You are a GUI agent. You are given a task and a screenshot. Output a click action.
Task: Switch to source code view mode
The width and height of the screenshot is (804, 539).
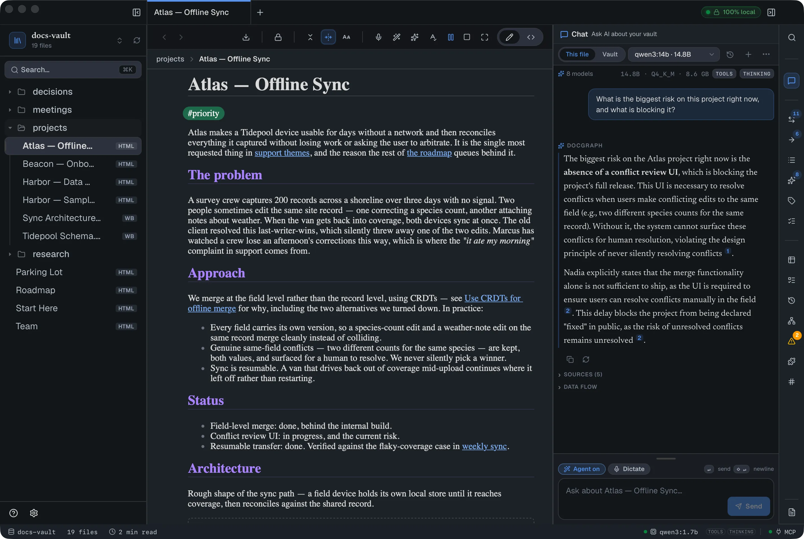pos(531,37)
